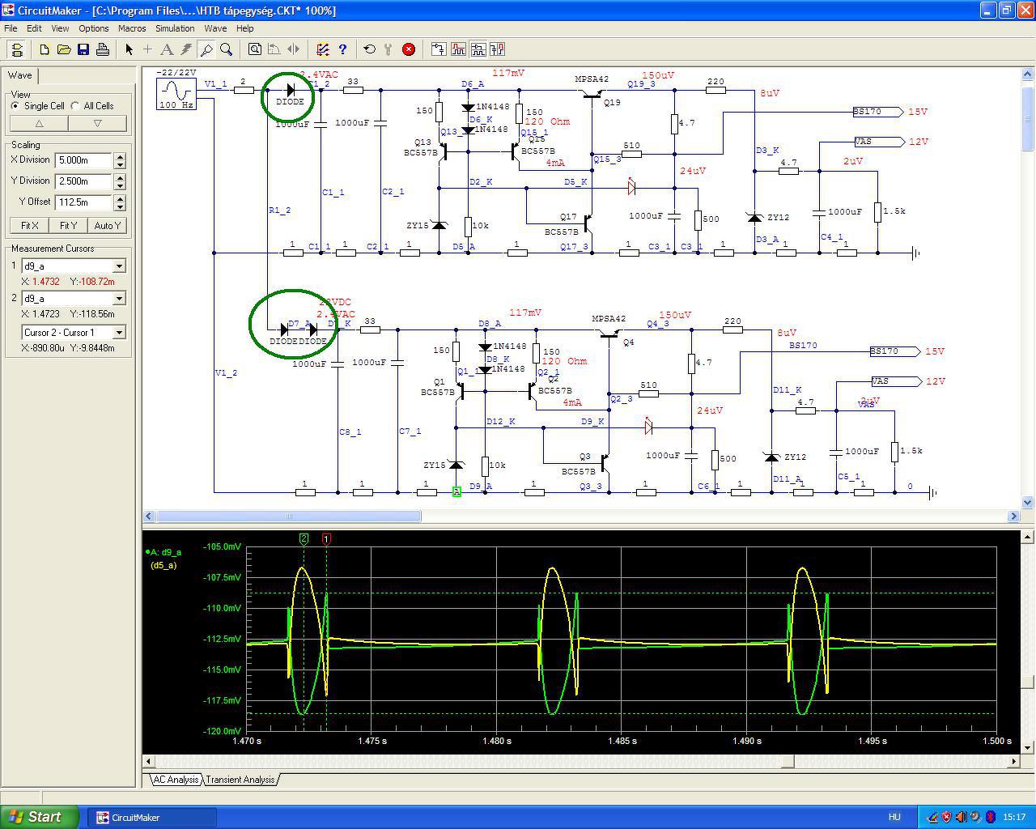Image resolution: width=1036 pixels, height=829 pixels.
Task: Click the up triangle cell button
Action: click(39, 124)
